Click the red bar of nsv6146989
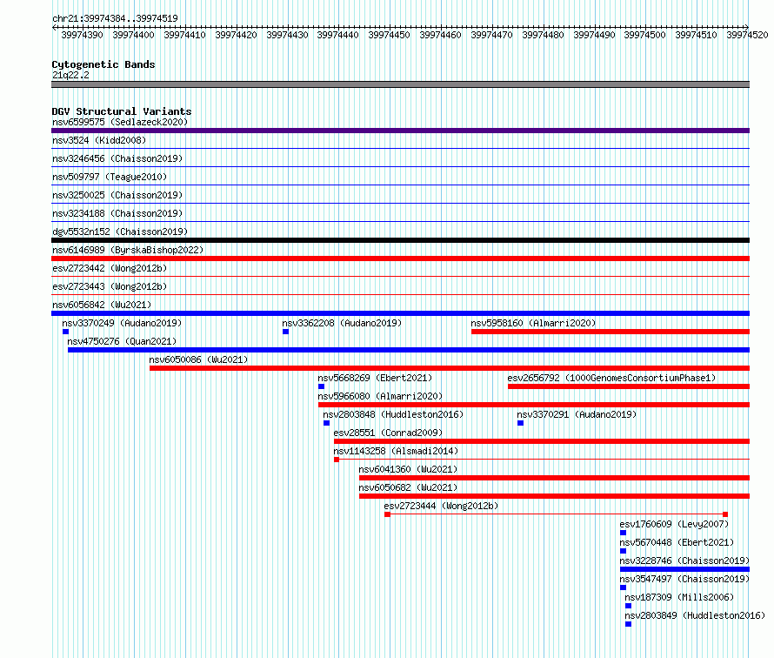The image size is (774, 658). coord(400,258)
